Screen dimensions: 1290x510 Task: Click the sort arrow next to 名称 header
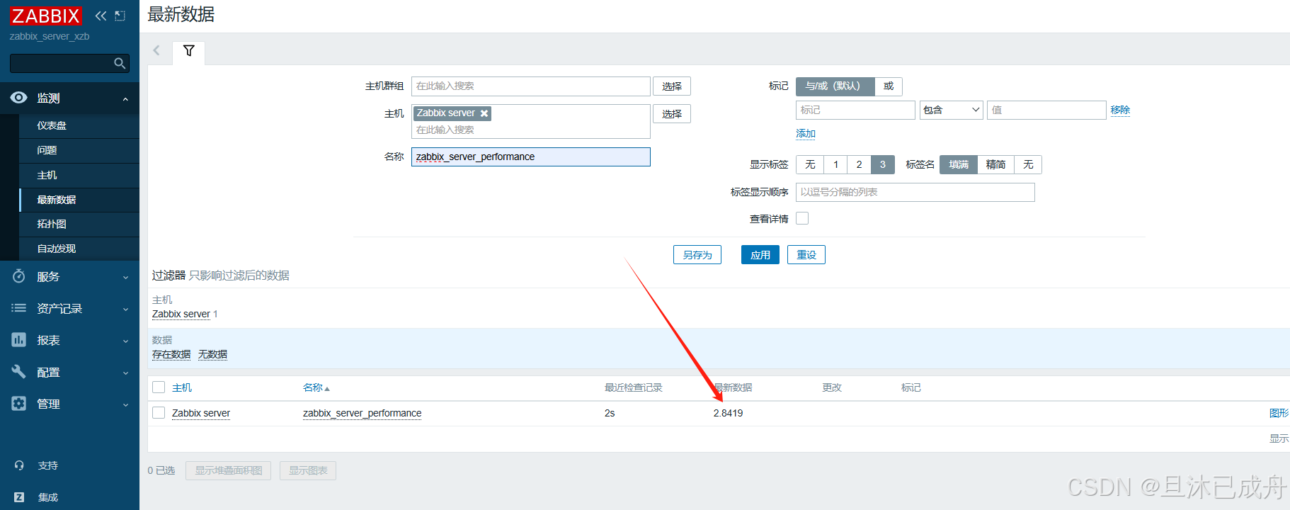click(327, 389)
